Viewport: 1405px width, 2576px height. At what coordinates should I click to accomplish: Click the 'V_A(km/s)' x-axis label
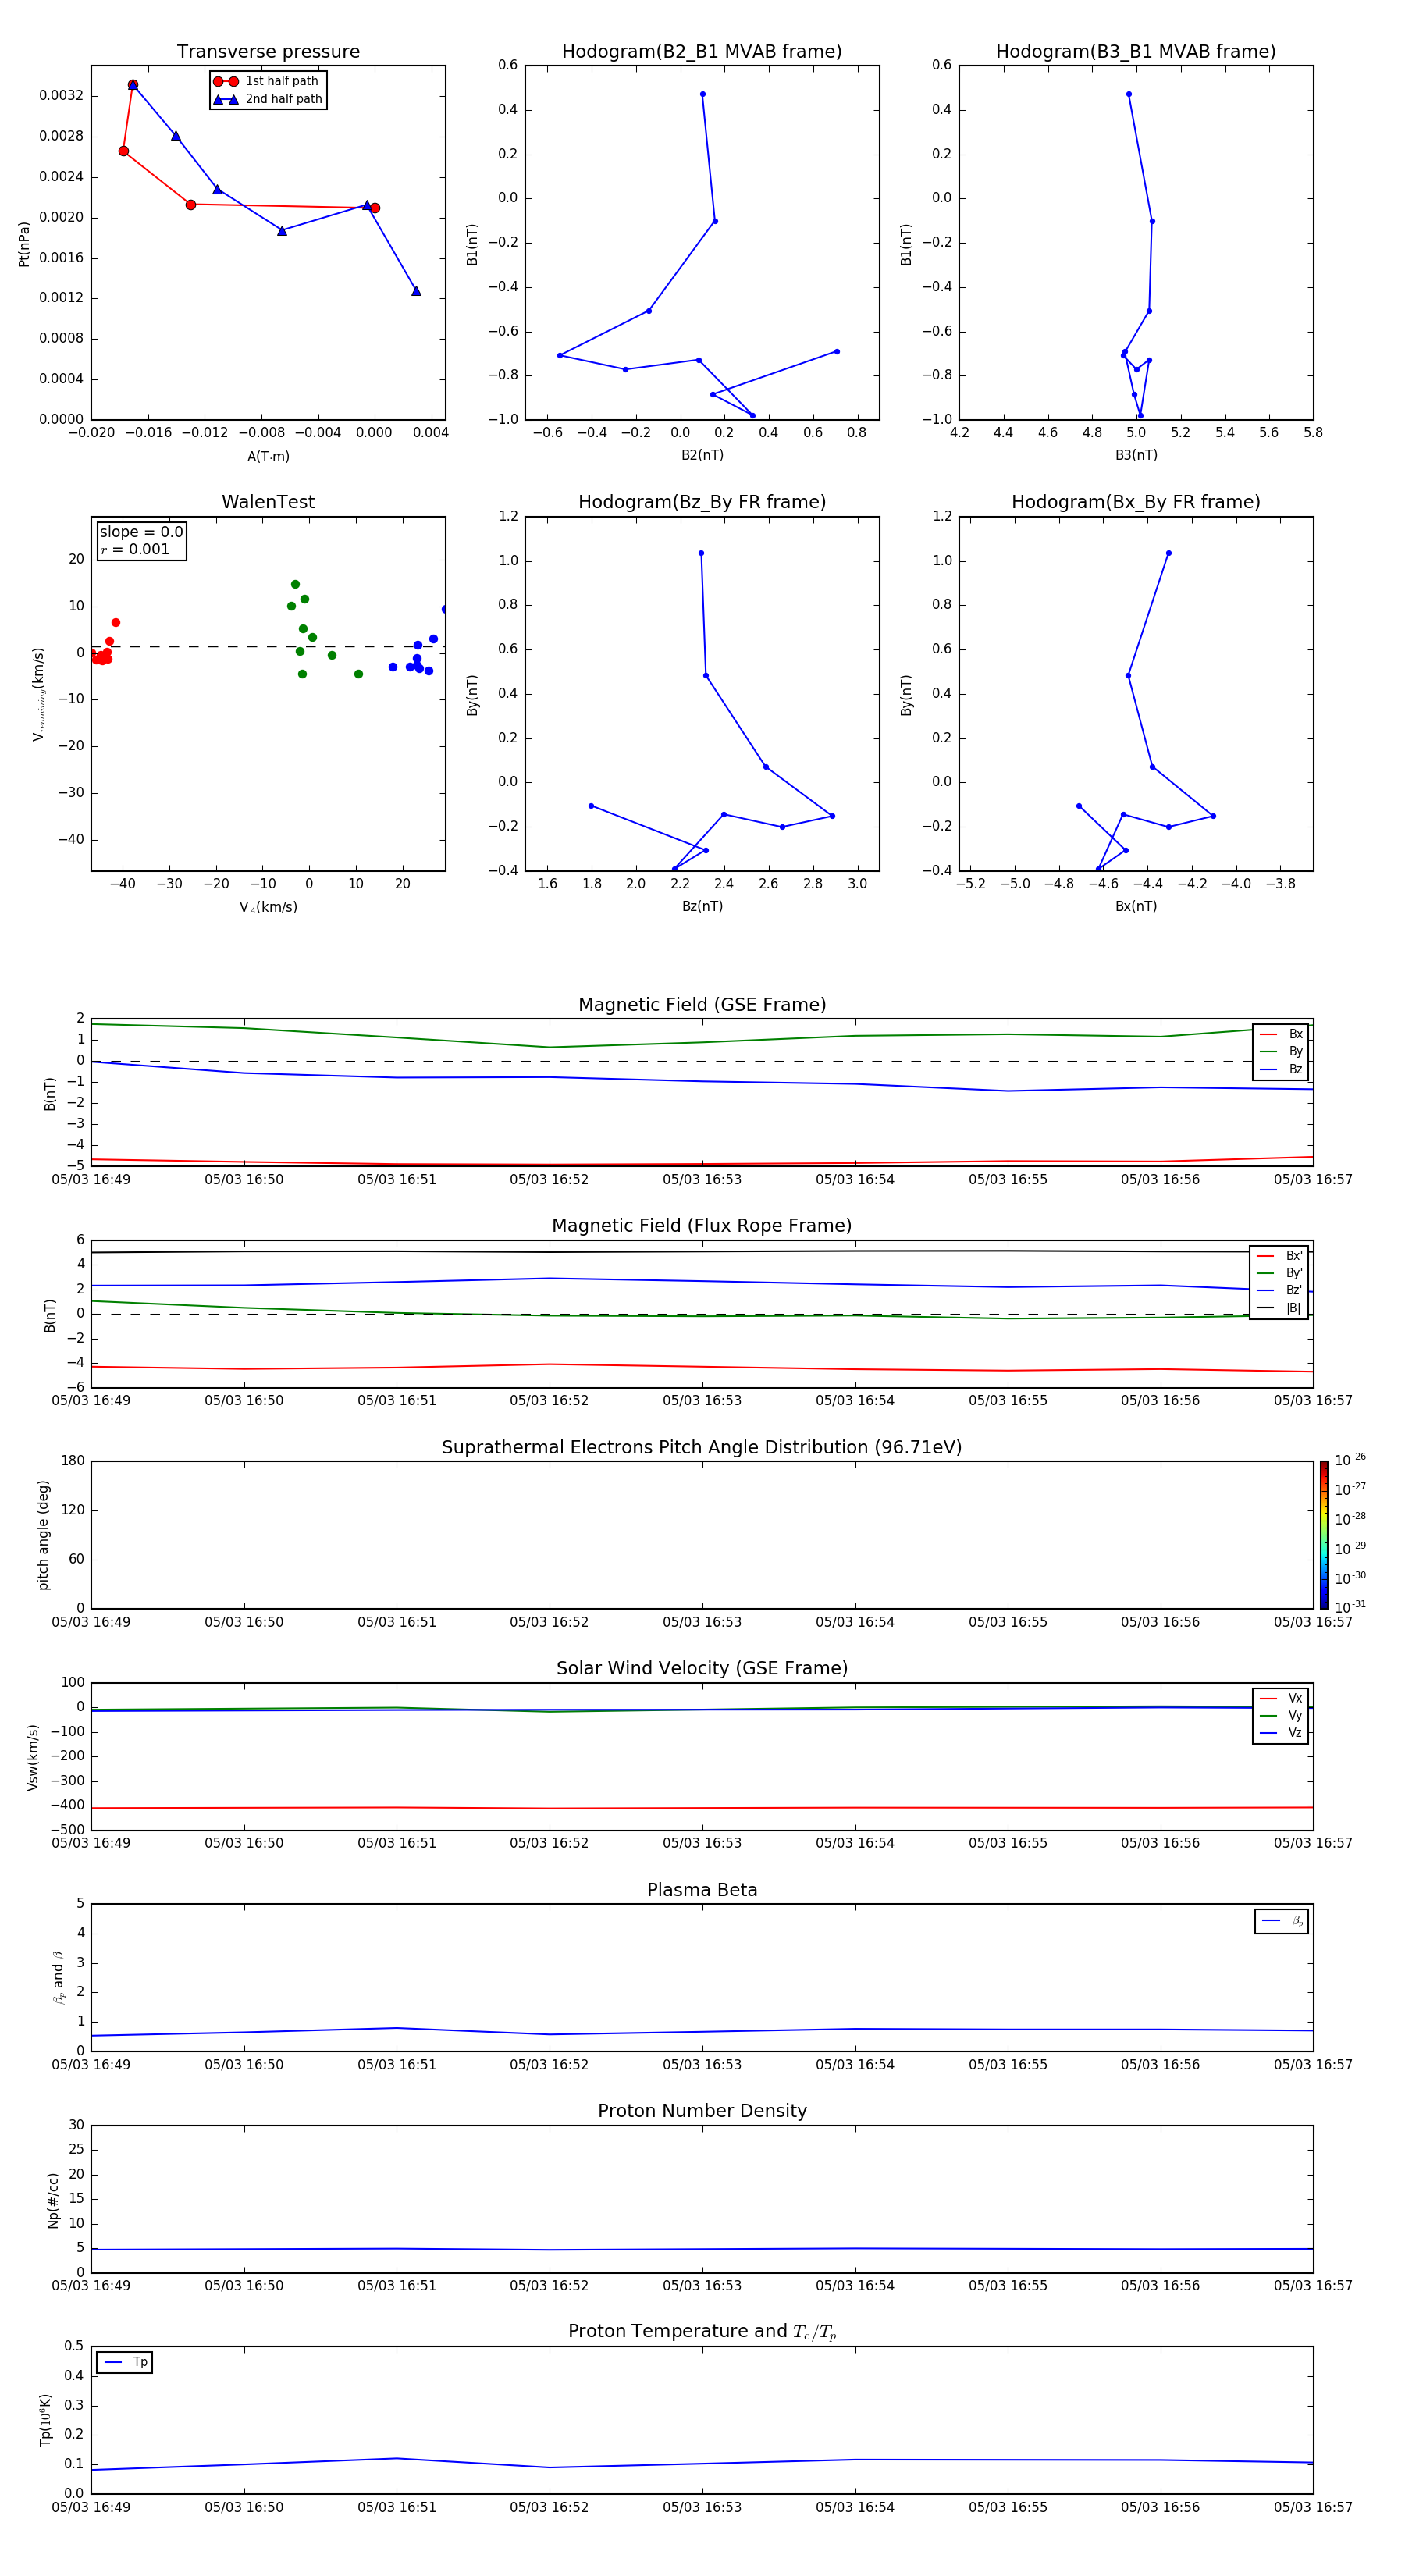[x=268, y=907]
